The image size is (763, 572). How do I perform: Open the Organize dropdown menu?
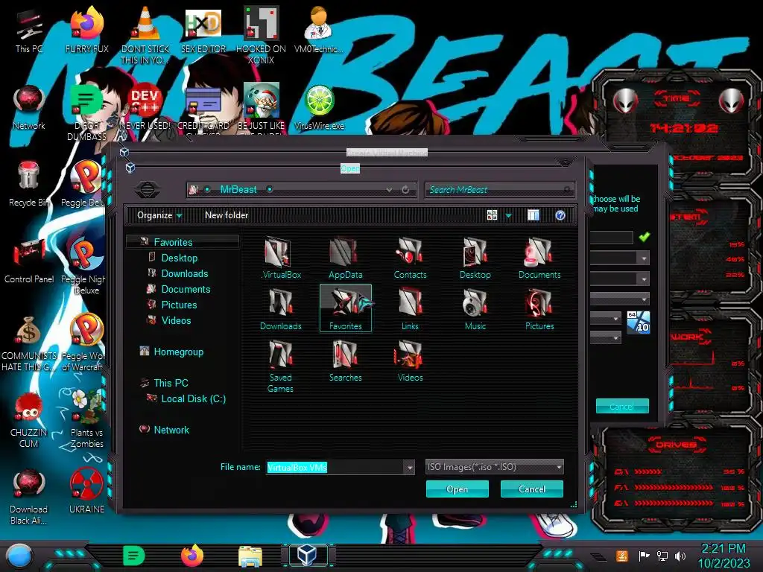pos(159,215)
